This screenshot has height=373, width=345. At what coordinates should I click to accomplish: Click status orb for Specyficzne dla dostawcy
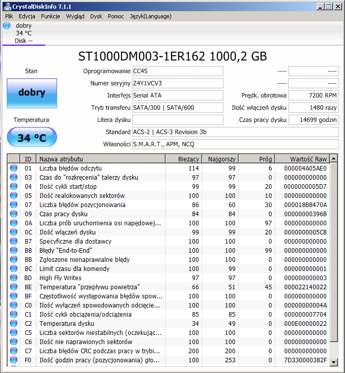coord(14,241)
